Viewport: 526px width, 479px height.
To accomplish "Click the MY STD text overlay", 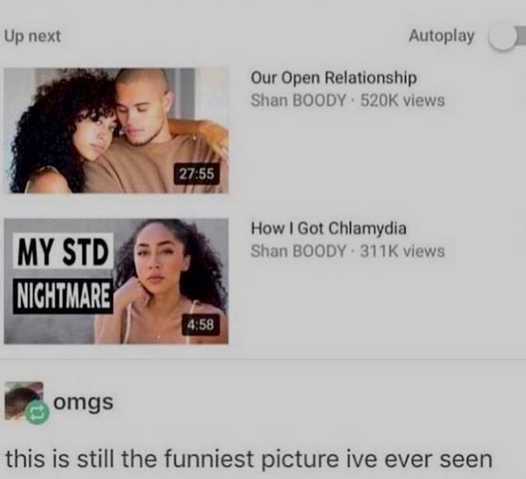I will pos(63,251).
